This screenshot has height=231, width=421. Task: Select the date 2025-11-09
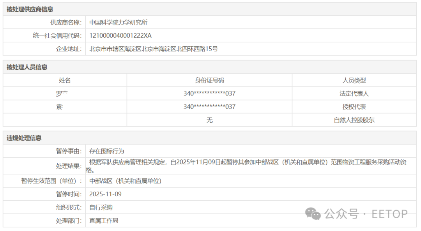click(105, 194)
